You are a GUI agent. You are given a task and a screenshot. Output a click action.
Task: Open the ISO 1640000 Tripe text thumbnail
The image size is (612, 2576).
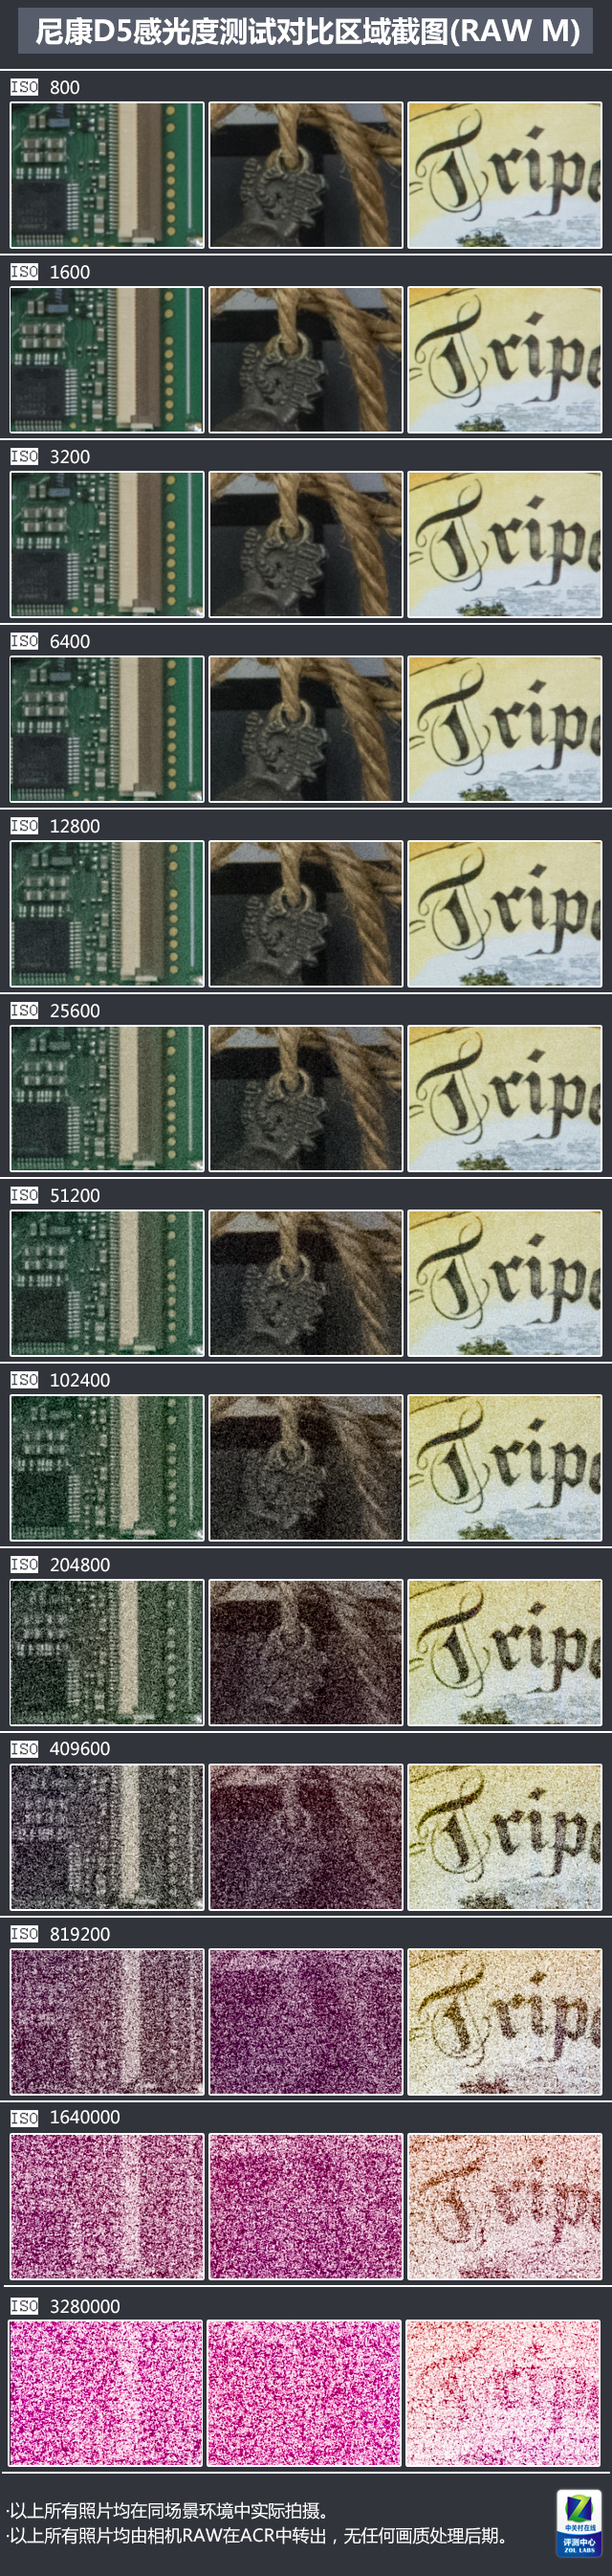(505, 2206)
